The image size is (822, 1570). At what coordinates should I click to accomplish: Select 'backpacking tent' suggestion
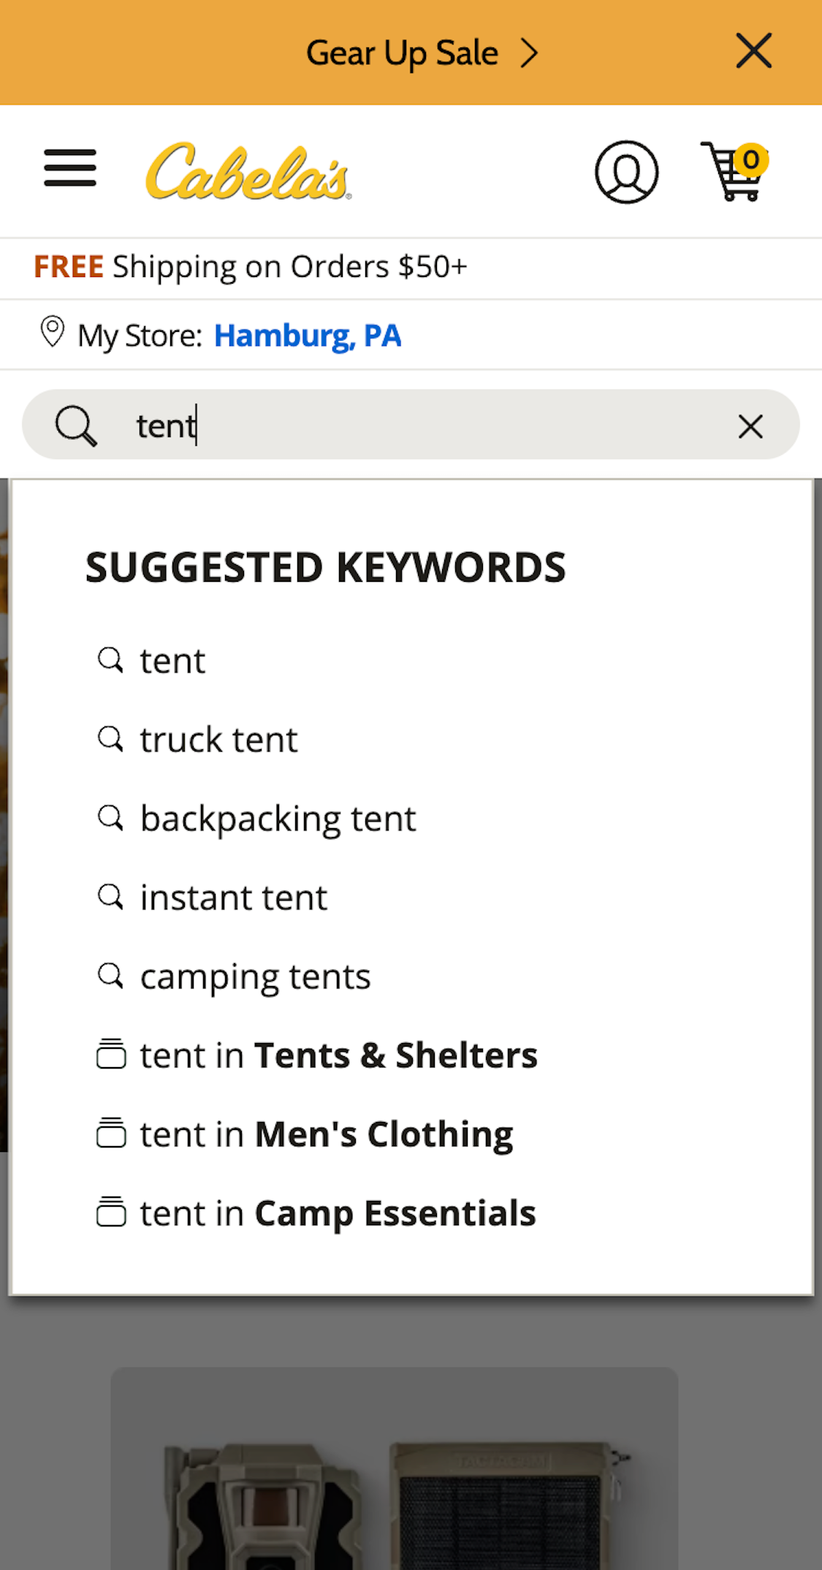(x=278, y=818)
